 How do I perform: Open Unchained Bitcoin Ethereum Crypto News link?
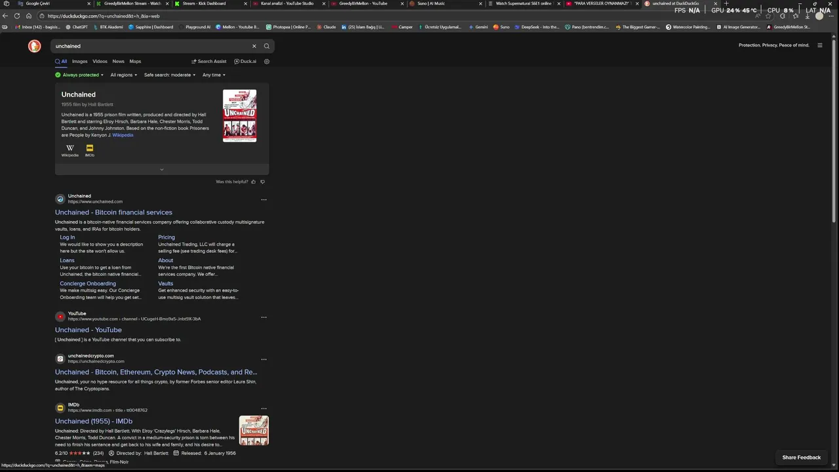(x=156, y=372)
